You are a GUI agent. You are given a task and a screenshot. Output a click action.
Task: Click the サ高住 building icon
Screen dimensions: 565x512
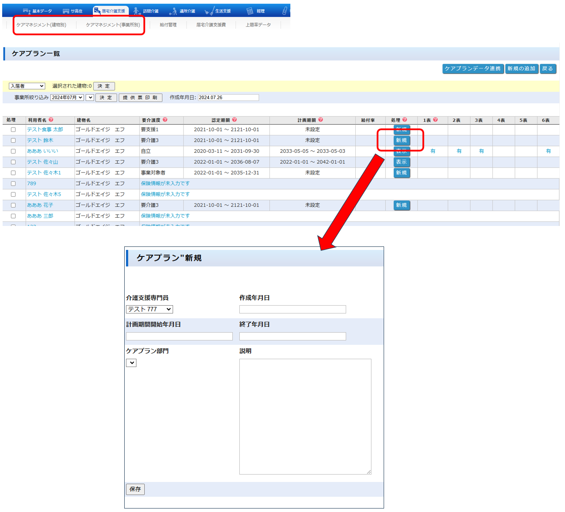(x=66, y=11)
